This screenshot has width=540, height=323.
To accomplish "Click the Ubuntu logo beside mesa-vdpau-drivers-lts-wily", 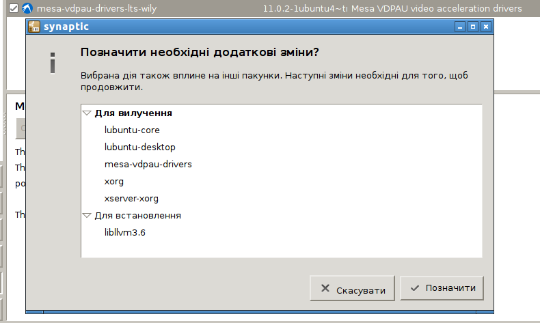I will (27, 9).
